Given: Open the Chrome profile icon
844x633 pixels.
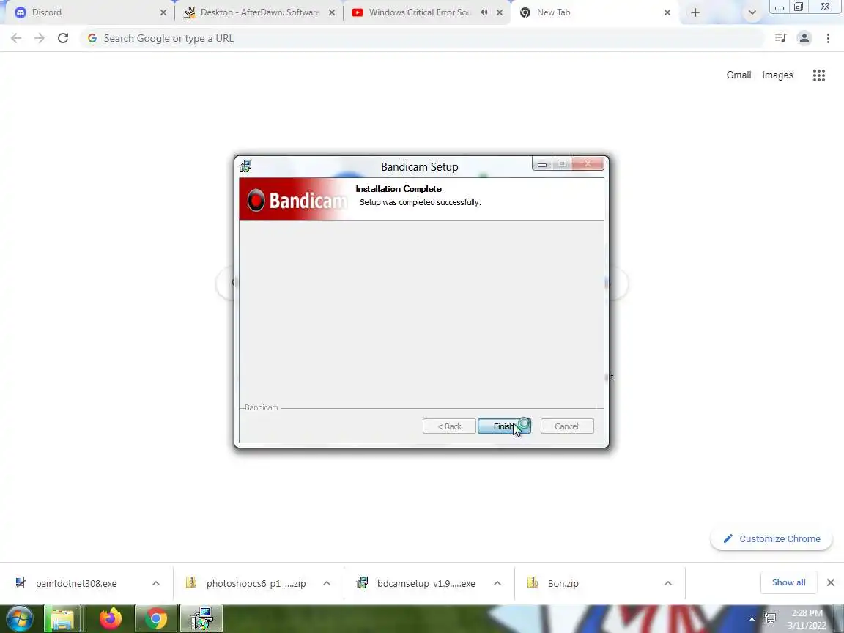Looking at the screenshot, I should tap(804, 38).
